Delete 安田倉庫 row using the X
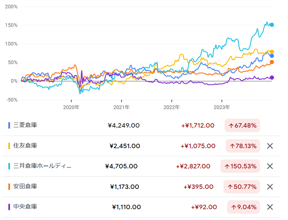288x220 pixels. (270, 187)
